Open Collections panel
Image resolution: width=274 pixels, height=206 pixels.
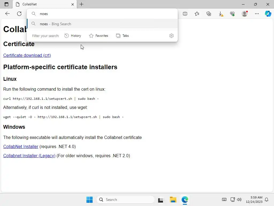(x=209, y=14)
